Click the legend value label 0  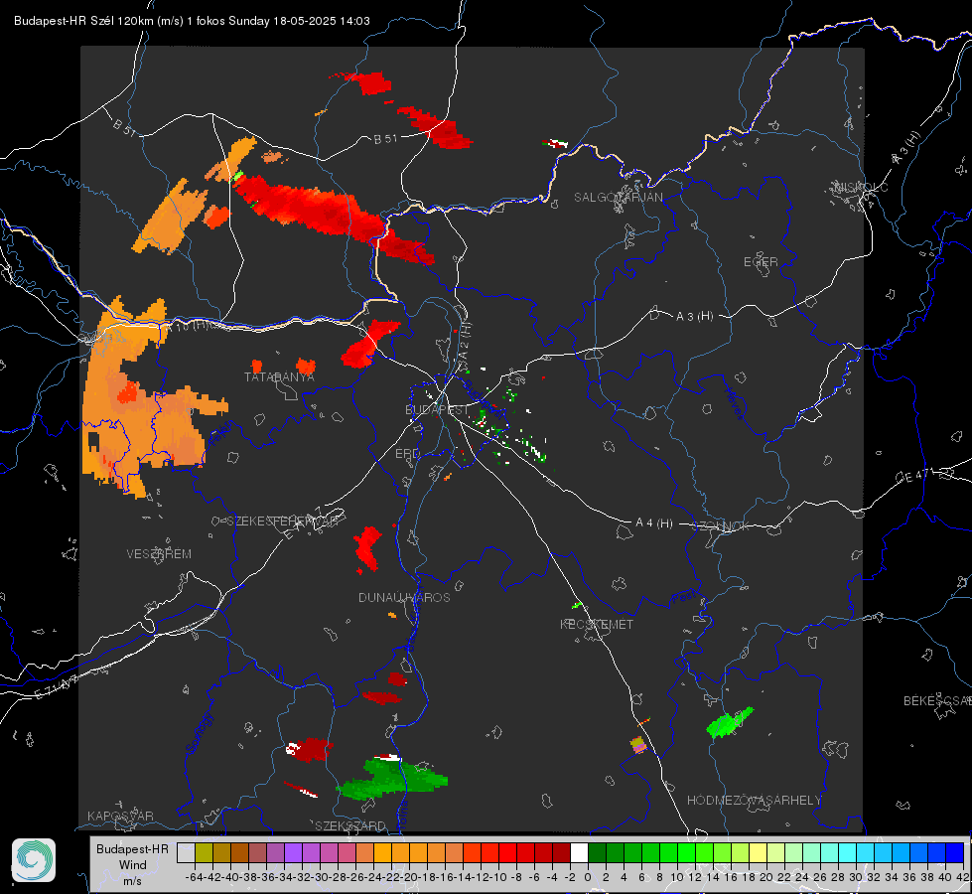[588, 877]
